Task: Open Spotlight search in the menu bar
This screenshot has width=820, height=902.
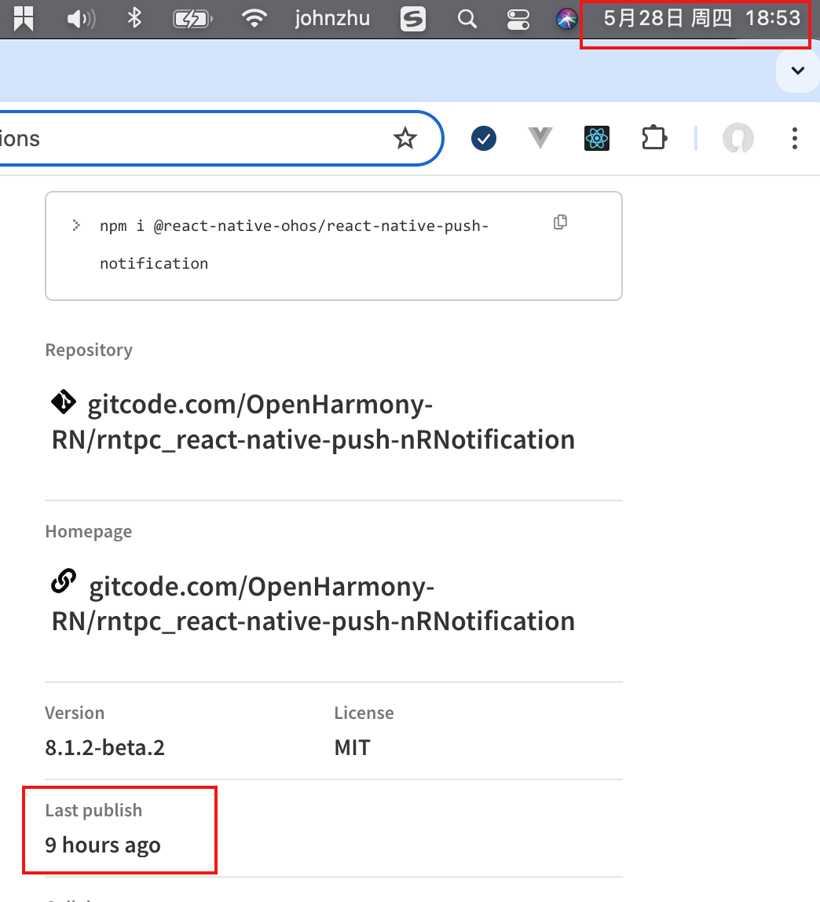Action: pyautogui.click(x=467, y=19)
